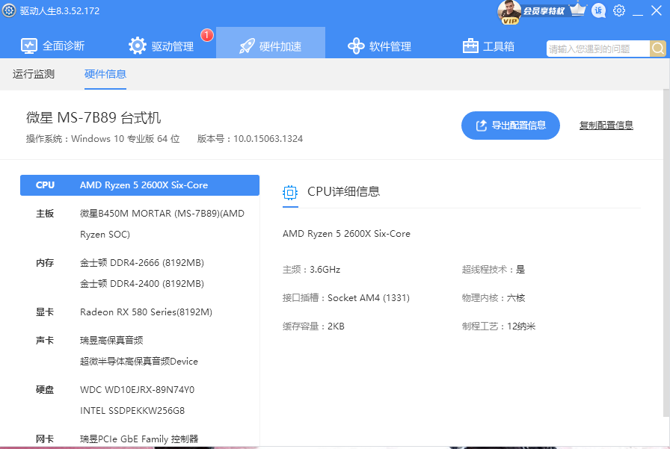The height and width of the screenshot is (449, 670).
Task: Select the 硬件加速 tab
Action: 271,43
